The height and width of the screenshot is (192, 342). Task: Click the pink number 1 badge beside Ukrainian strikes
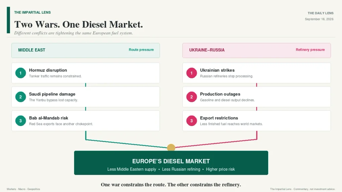[x=191, y=73]
